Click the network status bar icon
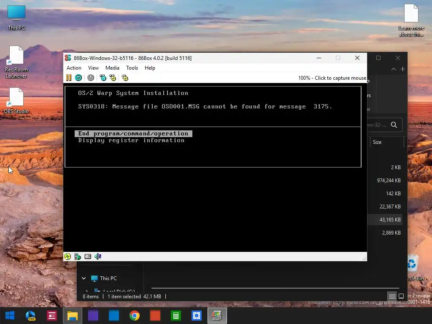432x324 pixels. coord(78,256)
